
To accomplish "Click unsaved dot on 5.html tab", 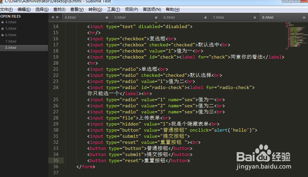I will tap(156, 17).
